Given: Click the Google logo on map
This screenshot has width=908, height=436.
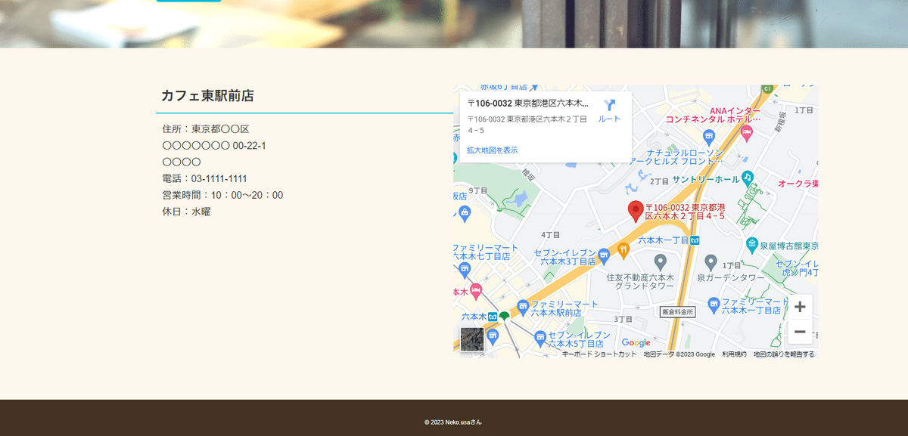Looking at the screenshot, I should click(x=636, y=343).
